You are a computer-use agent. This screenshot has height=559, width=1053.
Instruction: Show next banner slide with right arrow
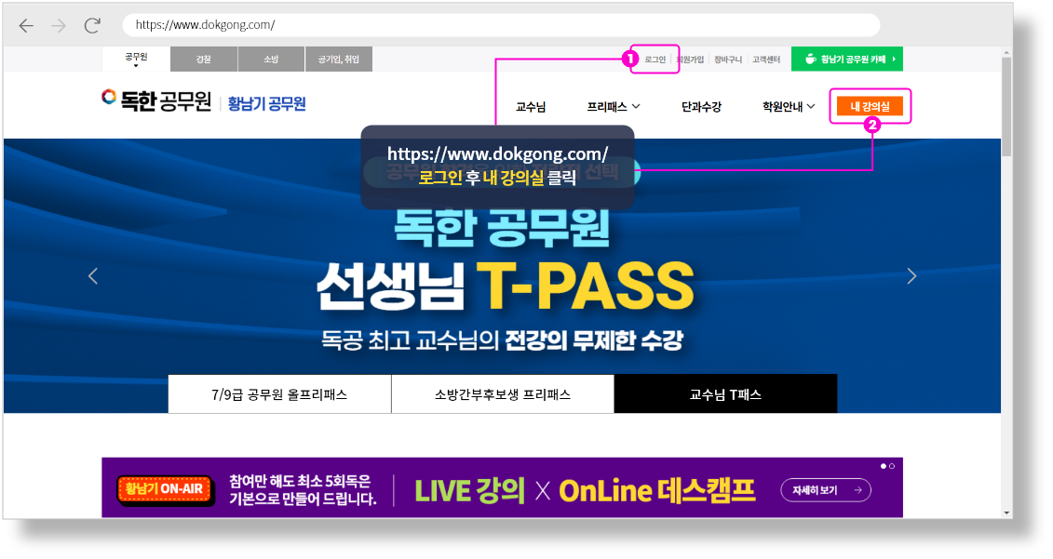coord(911,276)
